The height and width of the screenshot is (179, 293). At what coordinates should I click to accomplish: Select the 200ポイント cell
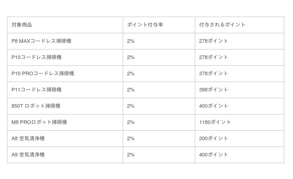coord(213,138)
